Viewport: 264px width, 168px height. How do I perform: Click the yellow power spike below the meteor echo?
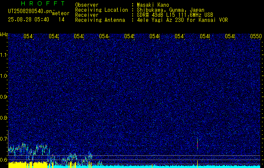198,164
